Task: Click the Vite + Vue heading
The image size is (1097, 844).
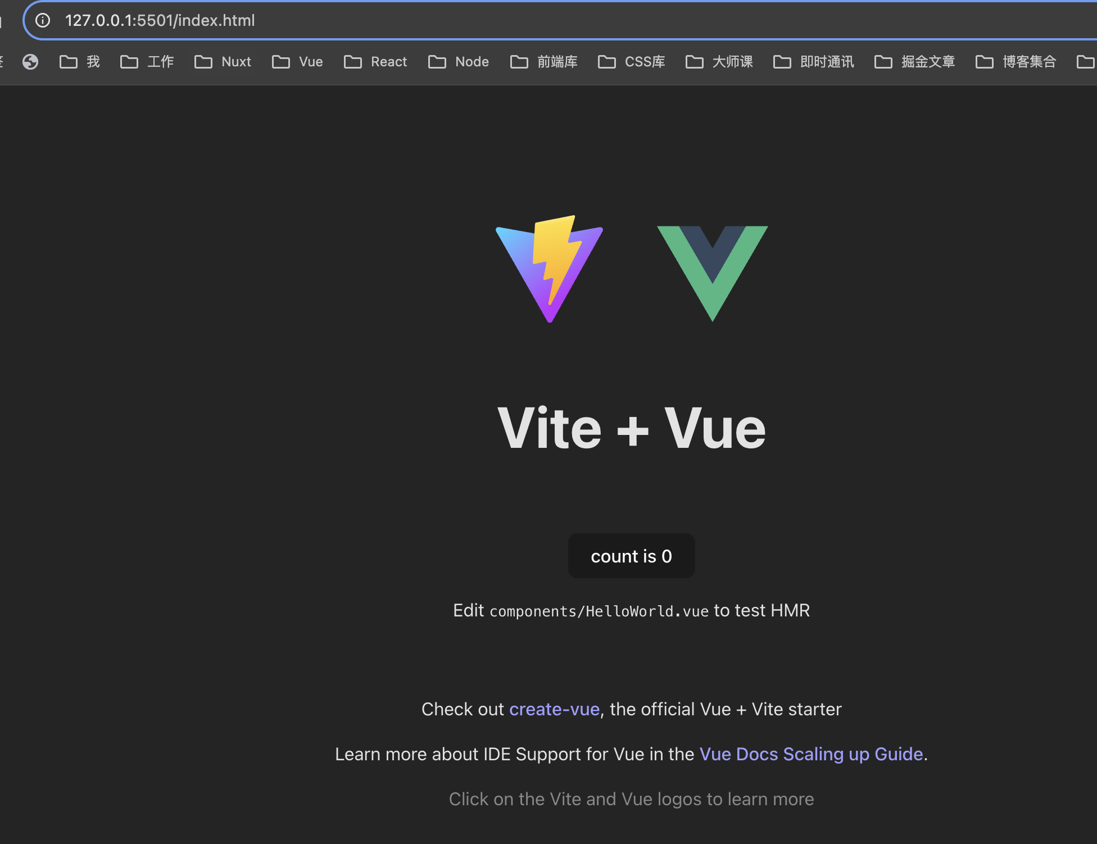Action: (x=632, y=428)
